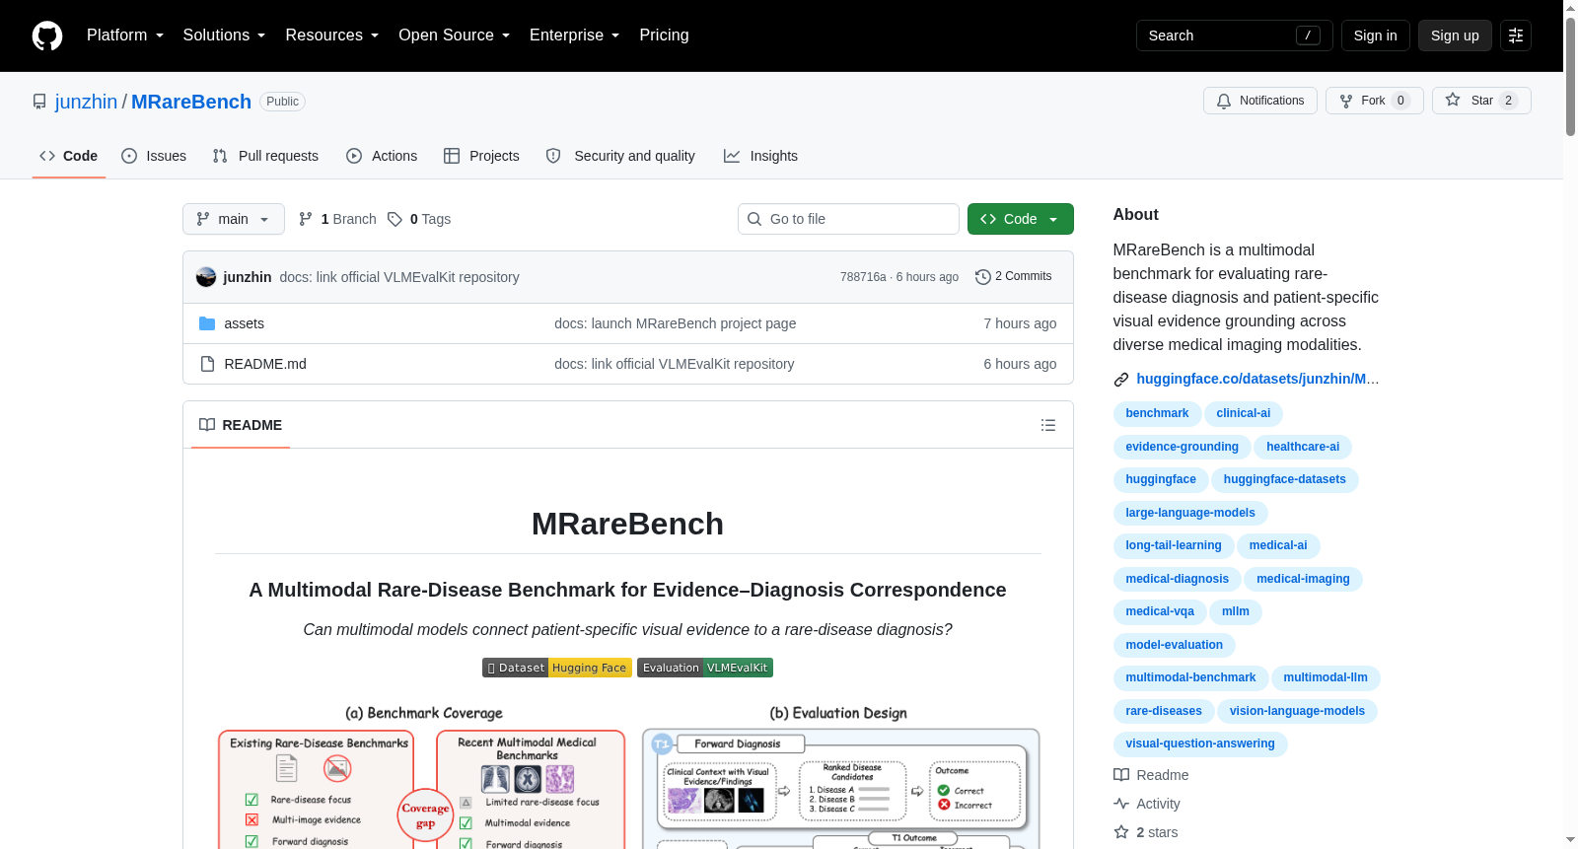Image resolution: width=1578 pixels, height=849 pixels.
Task: Select the README tab with book icon
Action: (x=241, y=425)
